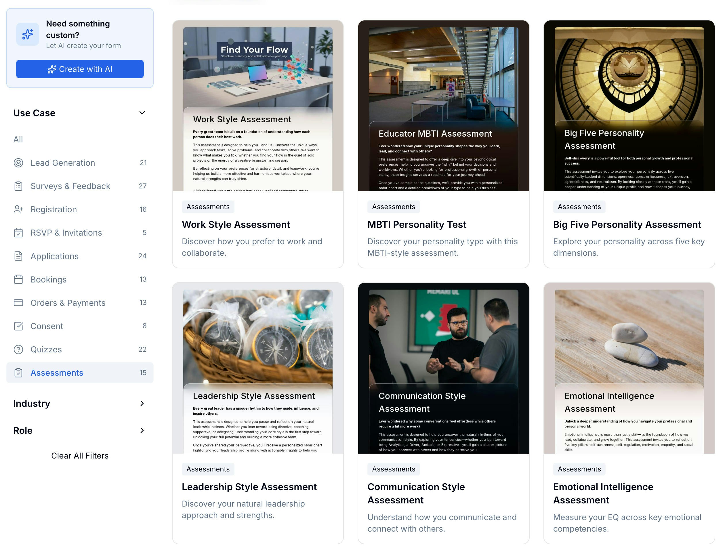This screenshot has height=550, width=725.
Task: Click the Surveys & Feedback clipboard icon
Action: (x=18, y=186)
